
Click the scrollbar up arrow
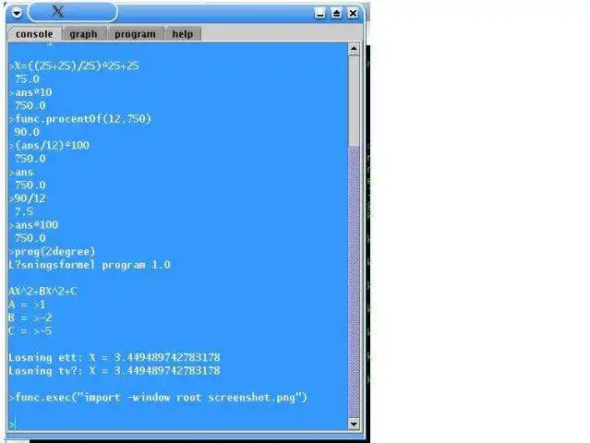click(x=354, y=49)
